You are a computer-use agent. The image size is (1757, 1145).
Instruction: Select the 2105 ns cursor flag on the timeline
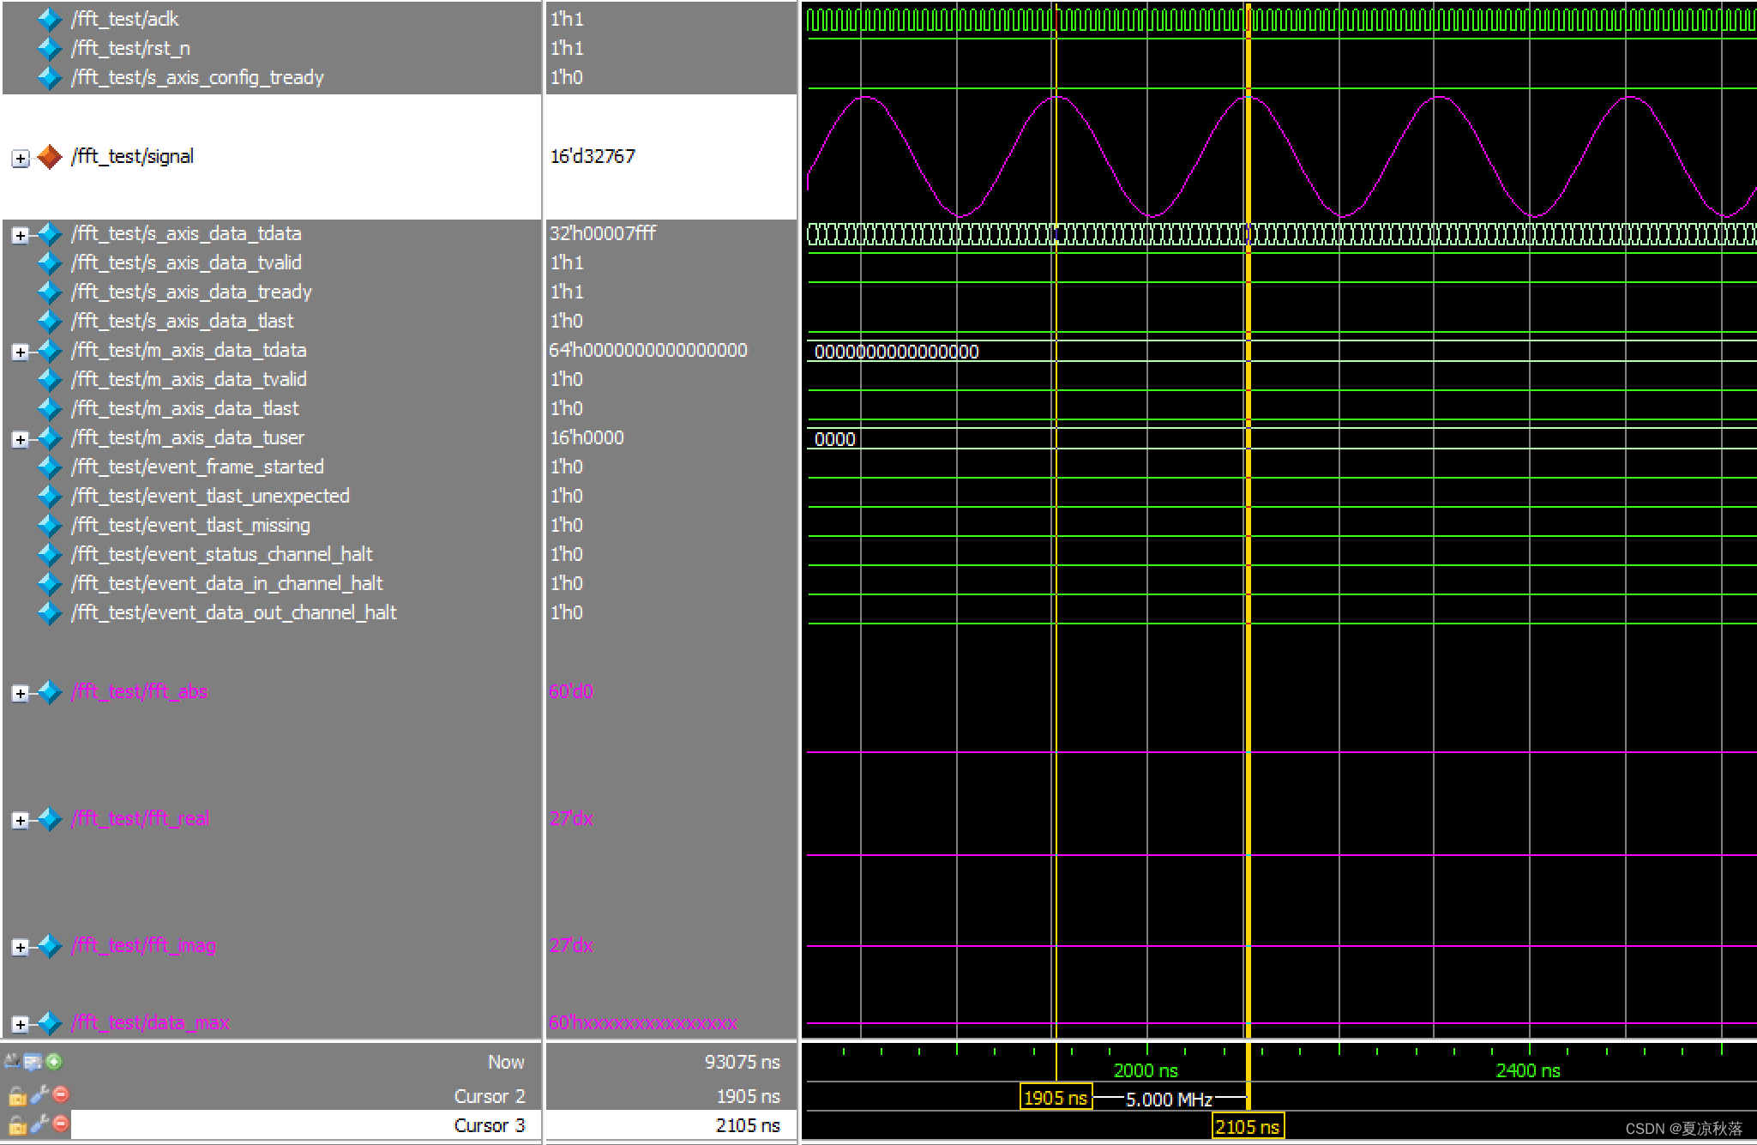tap(1247, 1126)
